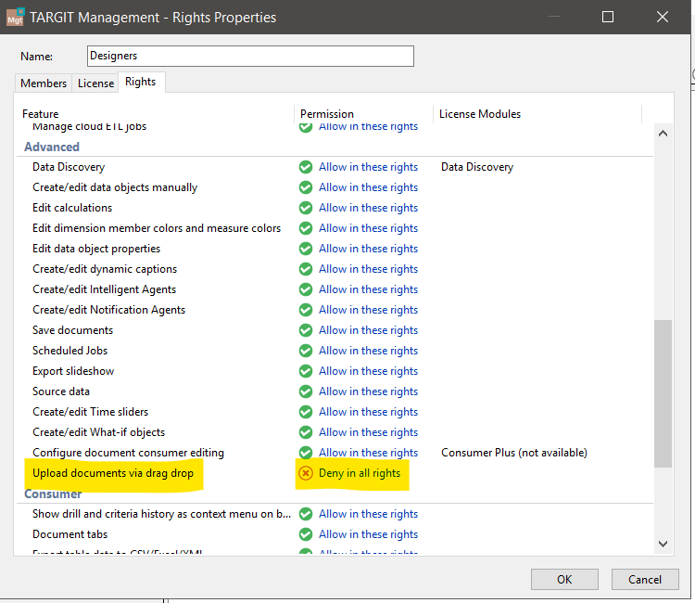Click the Permission column header
695x603 pixels.
tap(327, 114)
